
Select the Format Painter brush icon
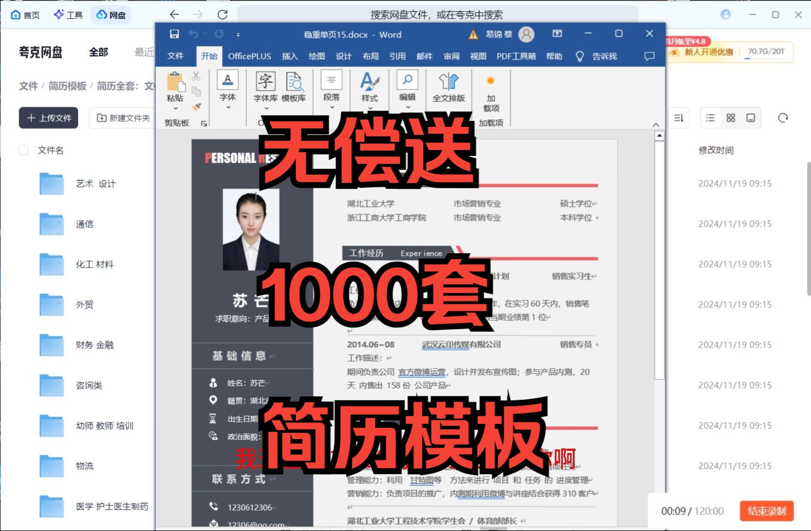pos(197,106)
